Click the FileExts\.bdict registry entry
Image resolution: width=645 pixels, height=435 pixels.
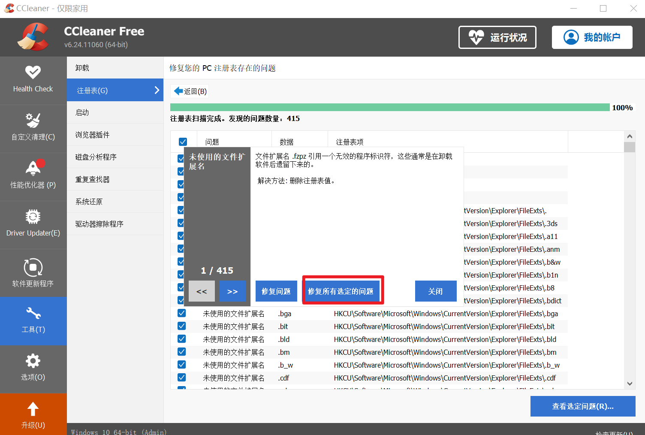(x=512, y=301)
